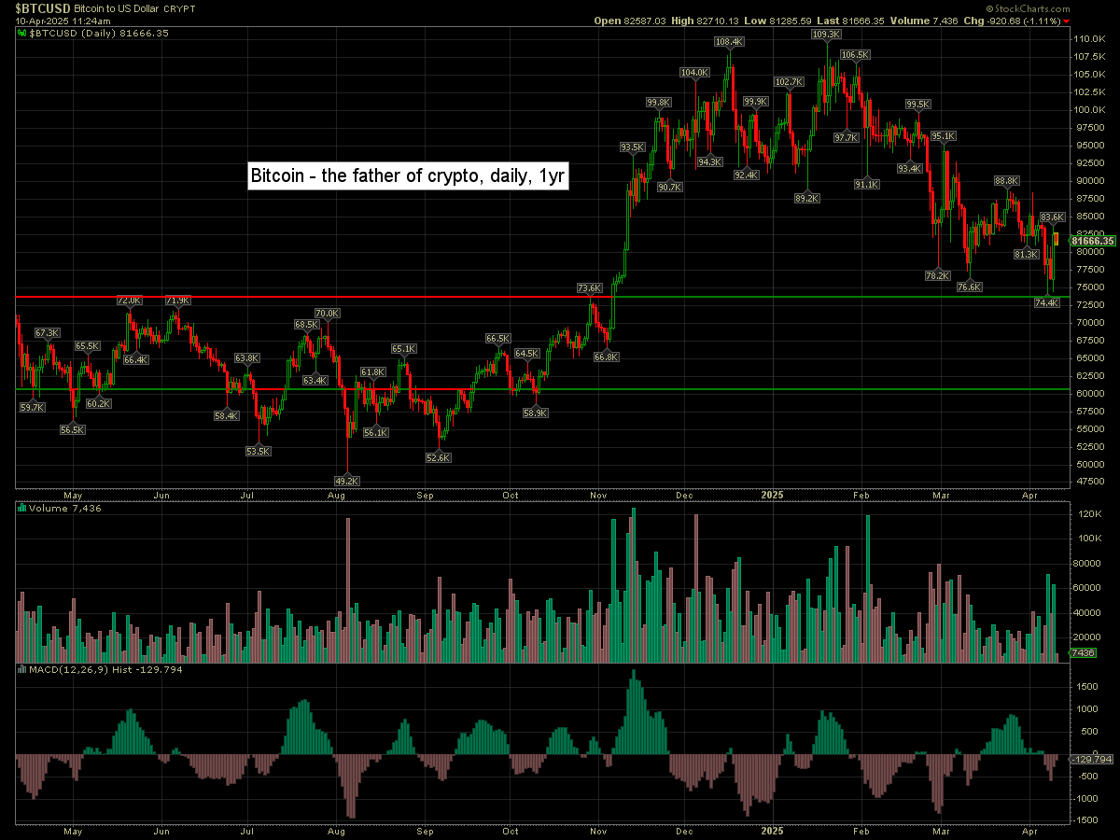Image resolution: width=1120 pixels, height=840 pixels.
Task: Click the 110.0K label on price axis
Action: pos(1089,39)
